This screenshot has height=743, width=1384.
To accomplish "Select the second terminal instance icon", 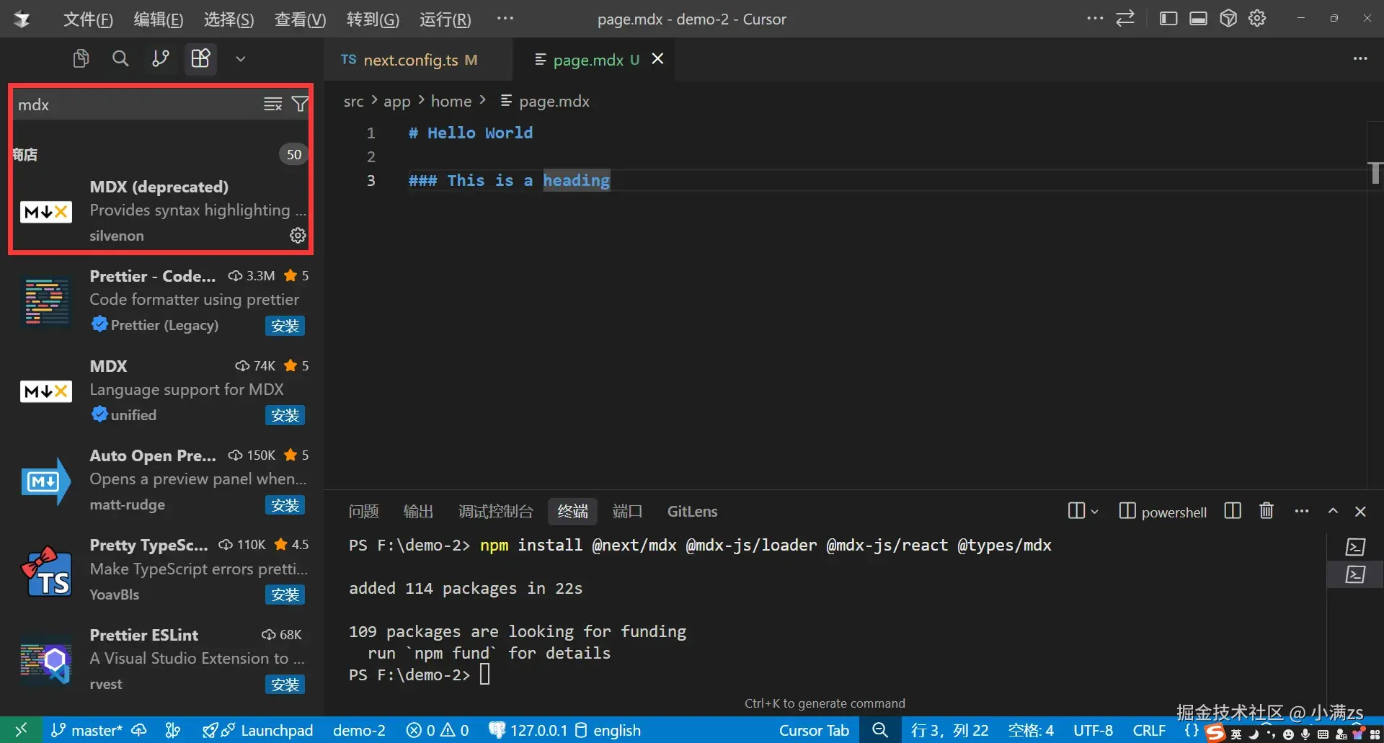I will [x=1355, y=575].
